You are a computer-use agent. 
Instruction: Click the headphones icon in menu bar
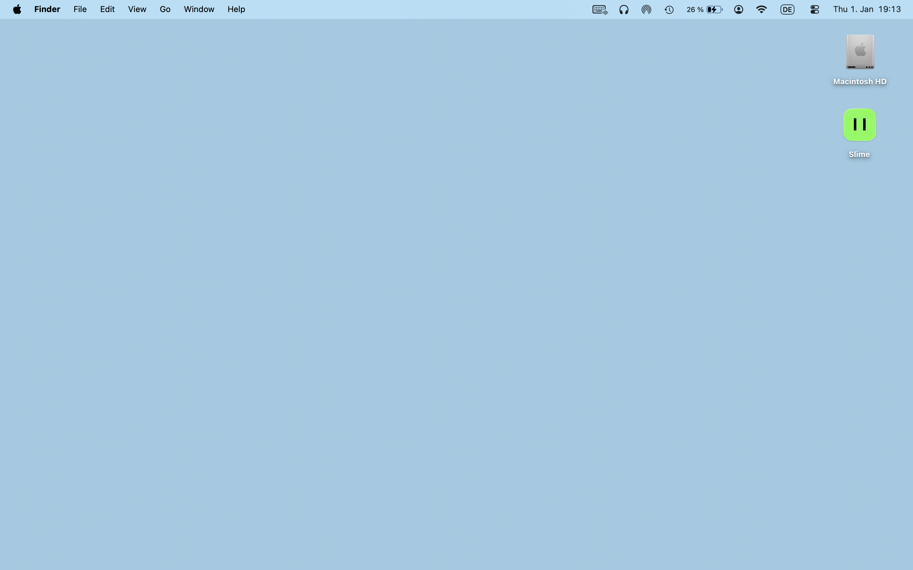click(x=624, y=9)
